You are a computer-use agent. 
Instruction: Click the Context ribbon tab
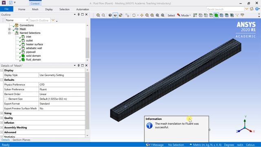point(35,4)
